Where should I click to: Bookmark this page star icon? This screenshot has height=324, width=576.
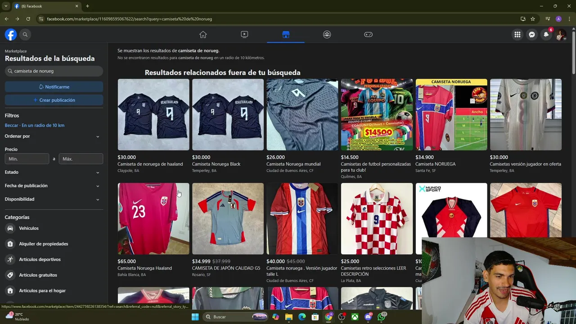coord(533,19)
